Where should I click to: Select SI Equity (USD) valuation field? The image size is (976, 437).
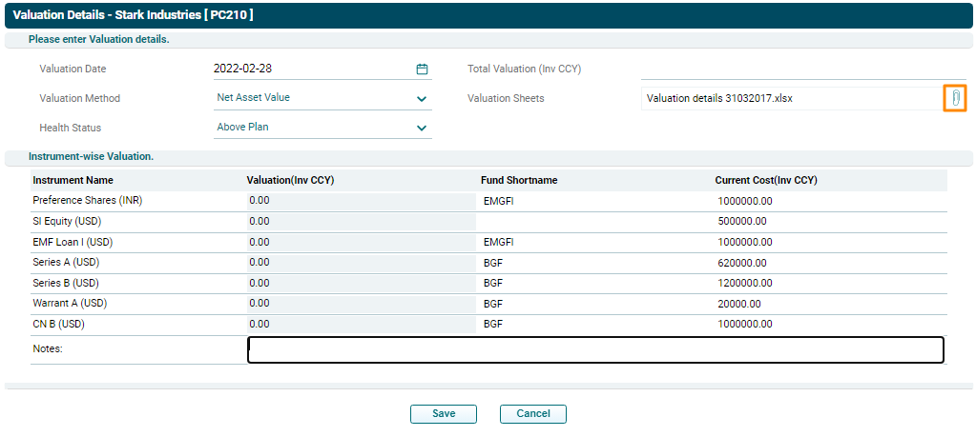pos(361,221)
